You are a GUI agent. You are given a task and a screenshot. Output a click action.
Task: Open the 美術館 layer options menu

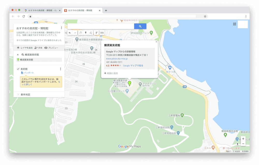point(60,69)
